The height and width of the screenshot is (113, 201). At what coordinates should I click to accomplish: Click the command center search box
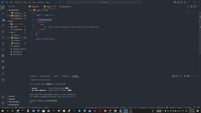coord(104,2)
